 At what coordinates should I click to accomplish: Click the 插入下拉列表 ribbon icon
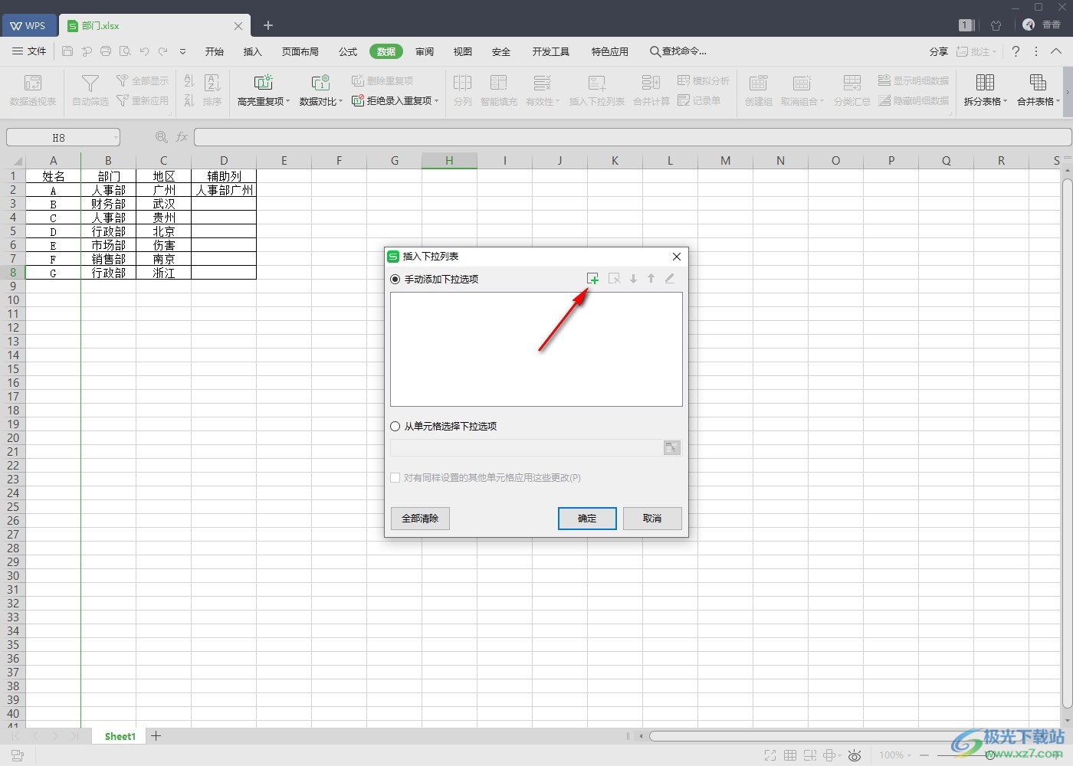point(597,83)
